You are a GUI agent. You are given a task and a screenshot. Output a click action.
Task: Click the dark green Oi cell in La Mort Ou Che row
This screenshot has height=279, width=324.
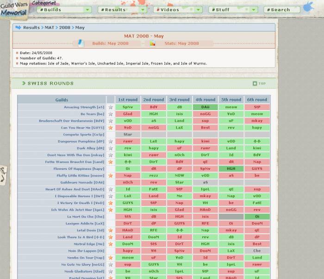point(257,217)
